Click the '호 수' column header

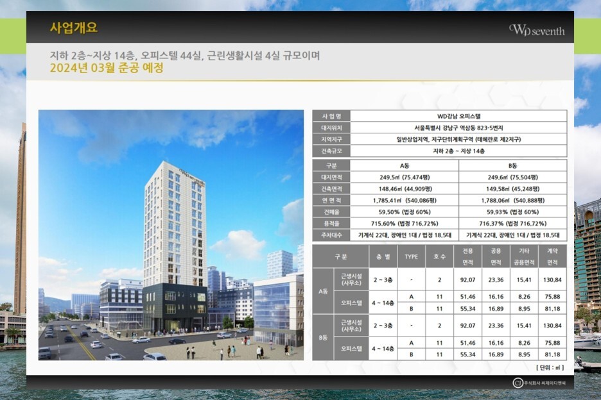tap(439, 256)
